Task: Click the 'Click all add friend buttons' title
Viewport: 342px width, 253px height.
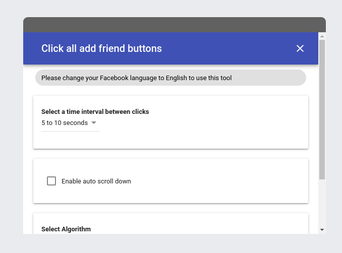Action: coord(101,48)
